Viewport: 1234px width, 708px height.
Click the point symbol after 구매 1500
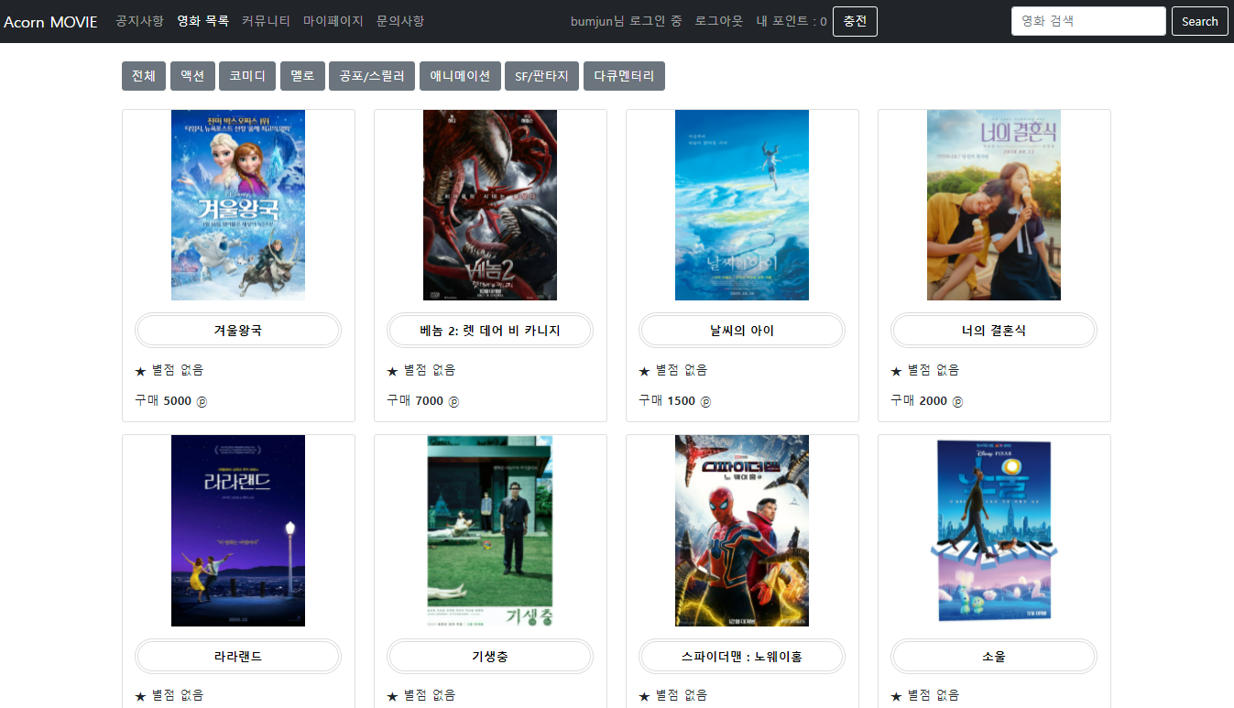coord(705,401)
